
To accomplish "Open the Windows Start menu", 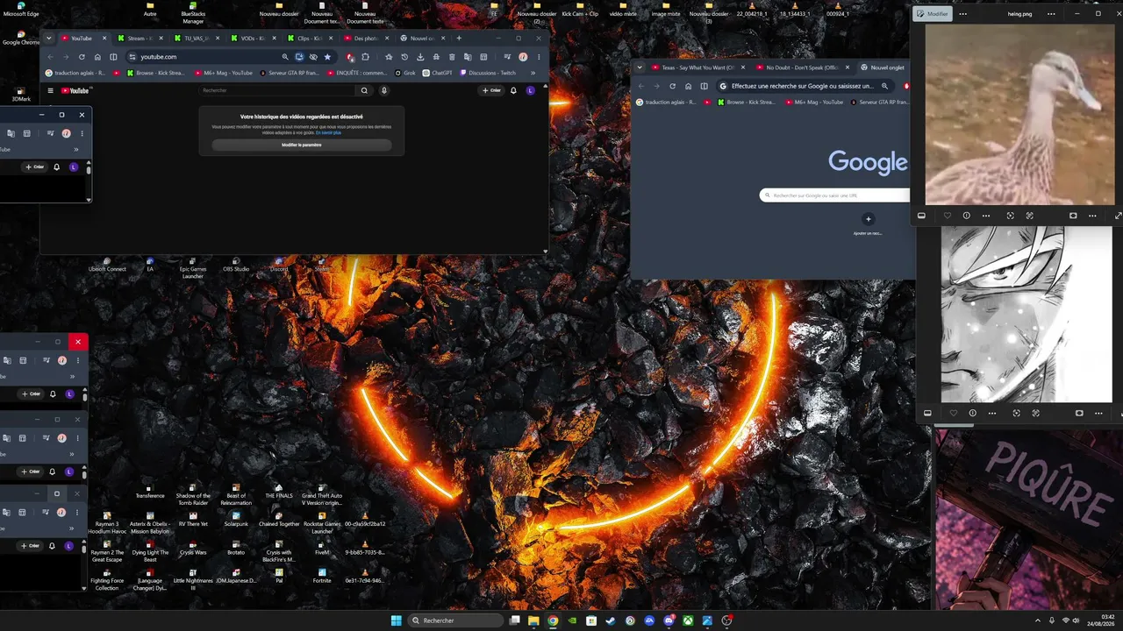I will point(396,620).
